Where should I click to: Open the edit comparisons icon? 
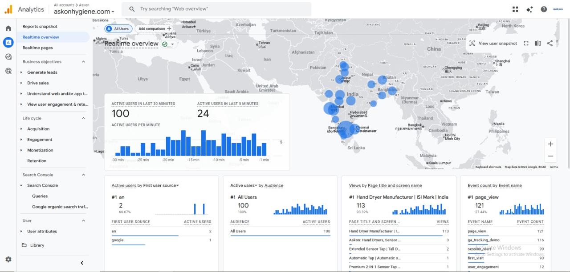pos(538,44)
